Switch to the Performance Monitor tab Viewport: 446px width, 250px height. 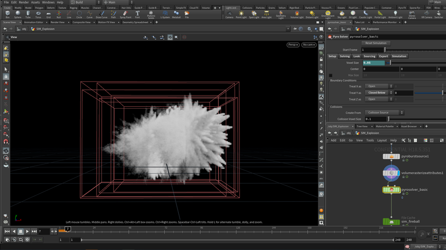point(385,22)
